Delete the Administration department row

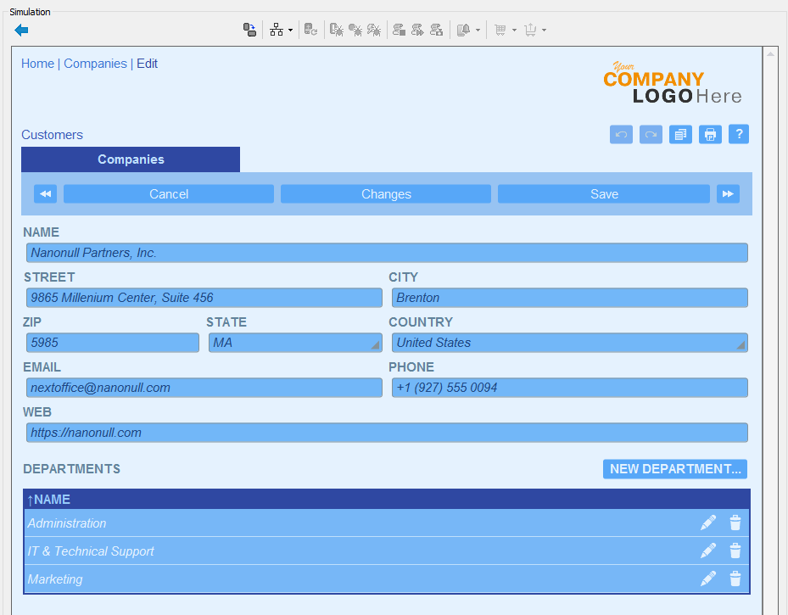[x=735, y=523]
